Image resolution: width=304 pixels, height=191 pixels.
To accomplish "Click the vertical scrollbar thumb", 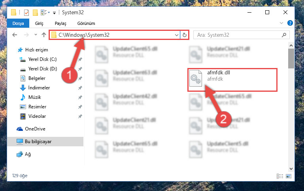I will click(291, 59).
